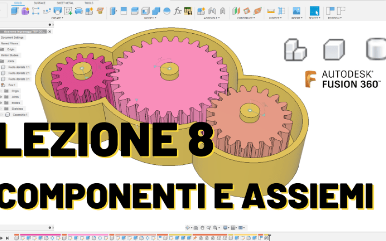
Task: Click first Position capture icon
Action: (x=330, y=11)
